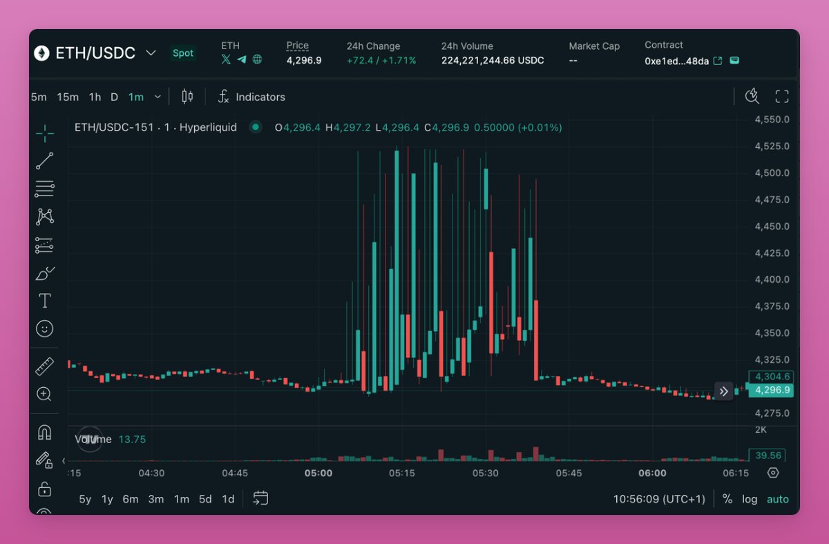Toggle the green market status dot

pyautogui.click(x=256, y=127)
